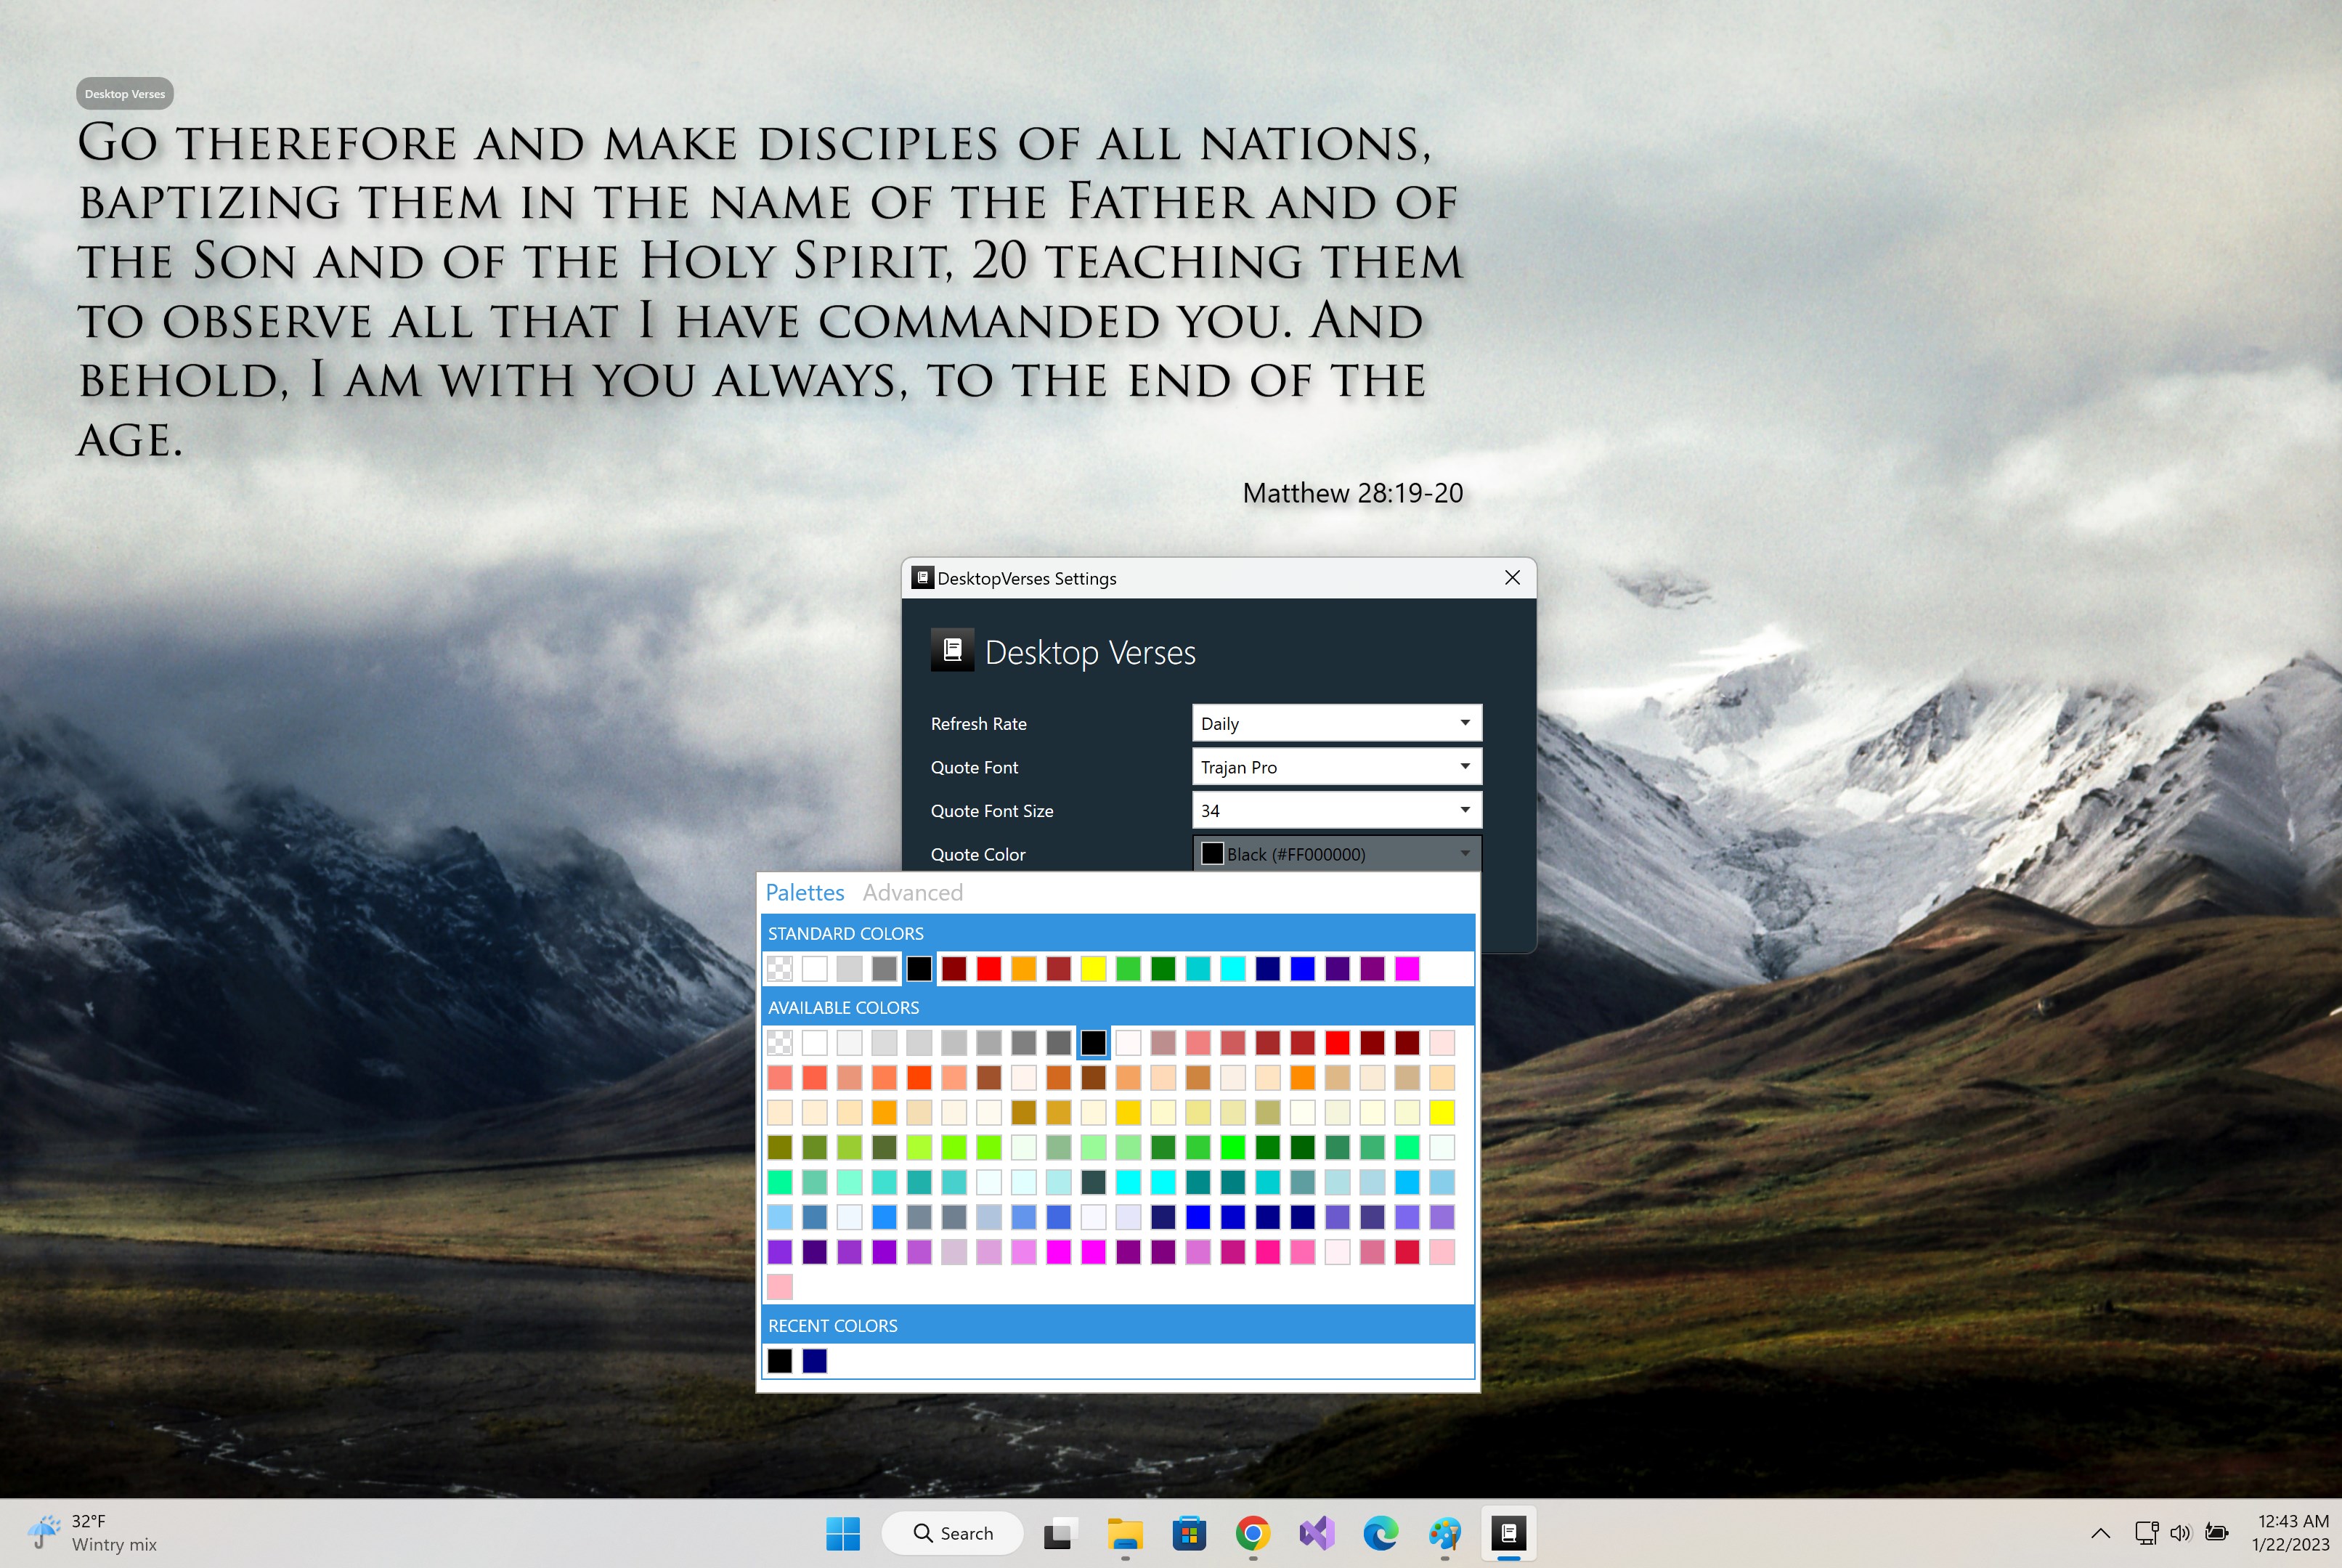2342x1568 pixels.
Task: Open the Quote Font Size dropdown
Action: [x=1335, y=810]
